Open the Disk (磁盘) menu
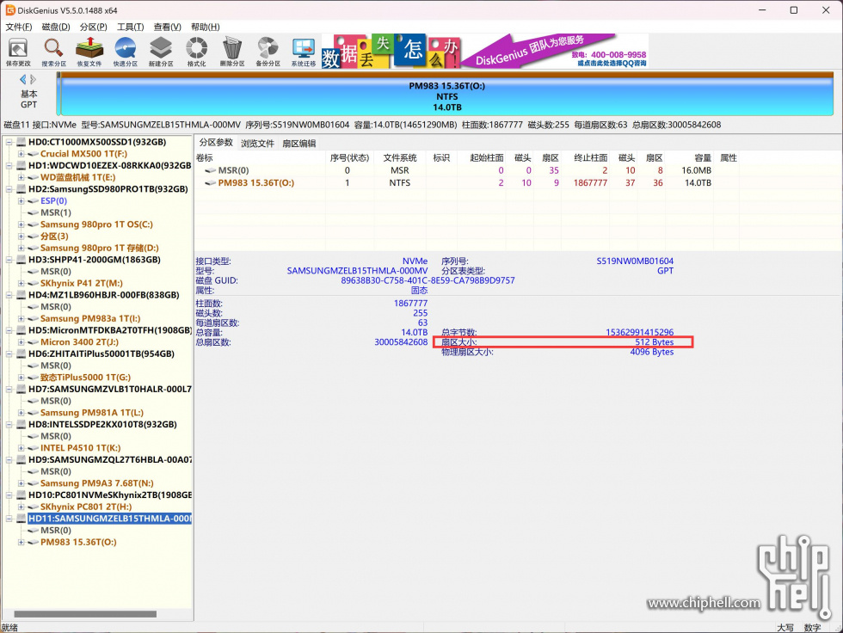 [x=56, y=27]
